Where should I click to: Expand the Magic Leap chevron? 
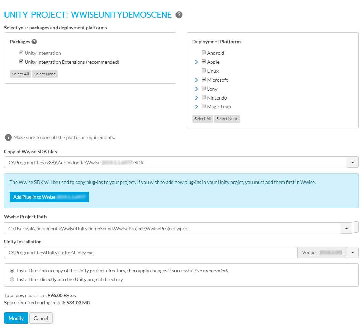click(197, 107)
